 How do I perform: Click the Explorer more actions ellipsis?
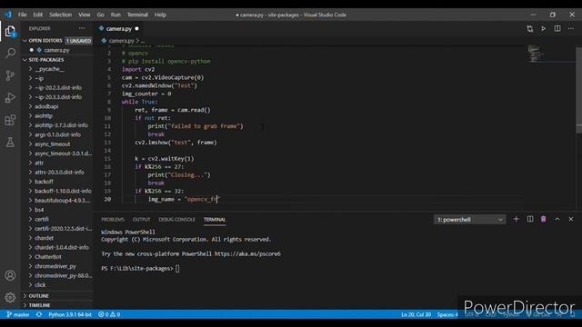coord(82,28)
